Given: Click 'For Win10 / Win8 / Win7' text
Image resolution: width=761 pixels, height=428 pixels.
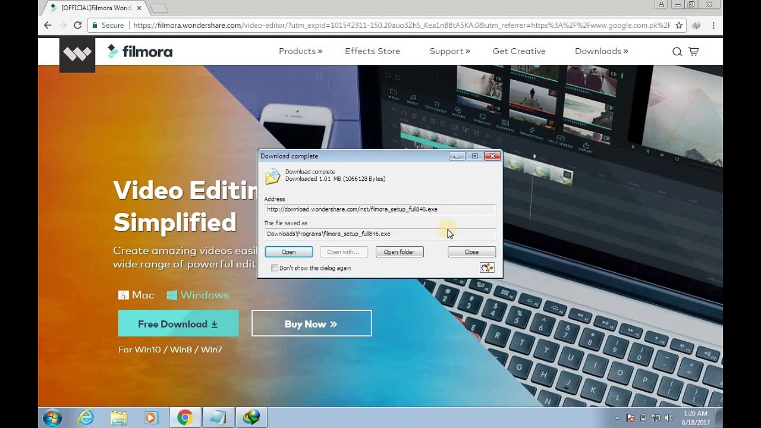Looking at the screenshot, I should pyautogui.click(x=170, y=350).
